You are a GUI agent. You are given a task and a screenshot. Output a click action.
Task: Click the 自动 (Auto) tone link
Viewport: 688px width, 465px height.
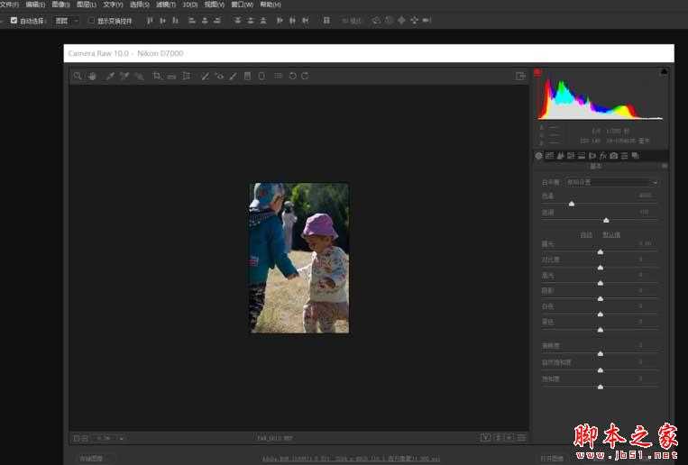click(x=586, y=234)
